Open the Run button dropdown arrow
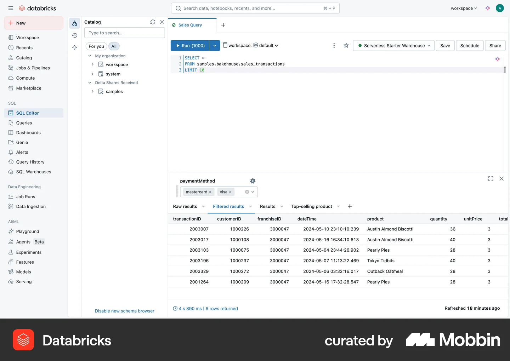Viewport: 510px width, 361px height. point(215,46)
